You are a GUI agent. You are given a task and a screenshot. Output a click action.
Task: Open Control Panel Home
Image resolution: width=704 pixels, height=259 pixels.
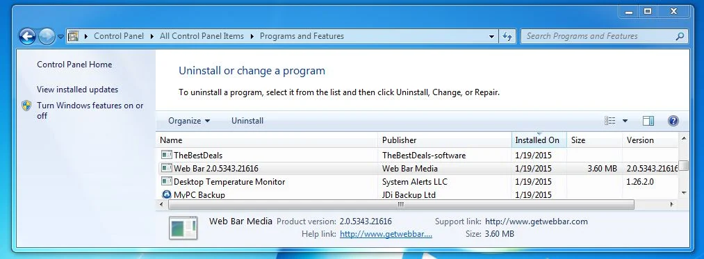[74, 65]
